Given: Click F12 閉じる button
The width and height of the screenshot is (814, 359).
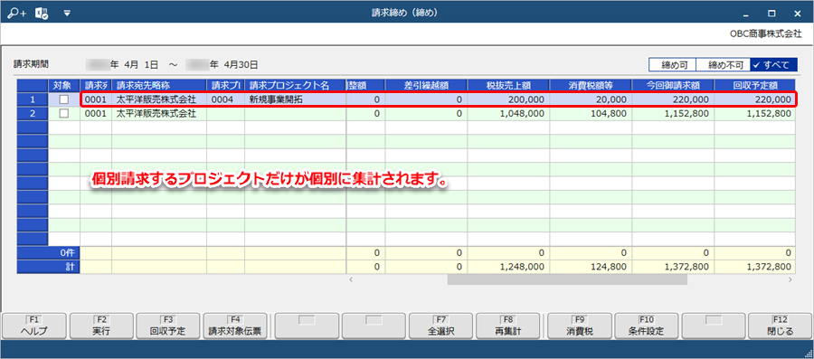Looking at the screenshot, I should click(780, 326).
